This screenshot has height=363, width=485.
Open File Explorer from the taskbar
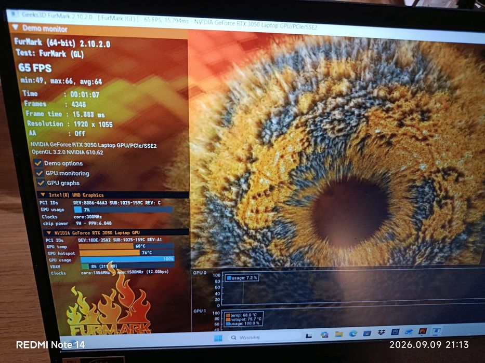(x=339, y=334)
